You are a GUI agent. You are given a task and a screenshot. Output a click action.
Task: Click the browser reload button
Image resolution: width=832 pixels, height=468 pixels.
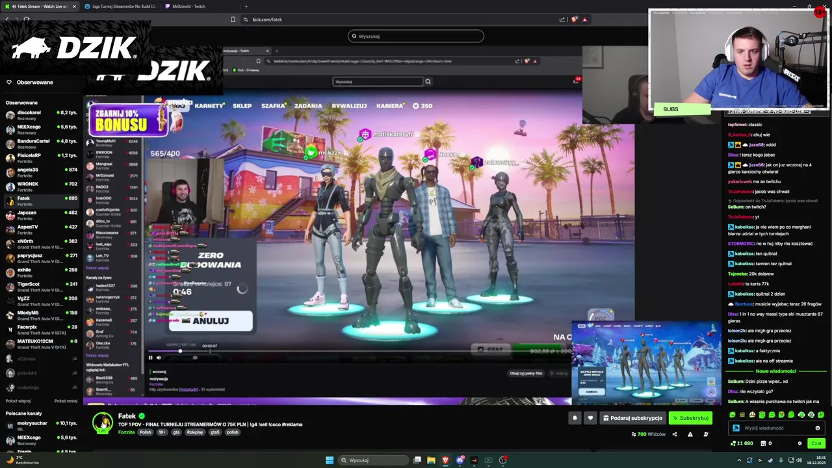point(27,19)
